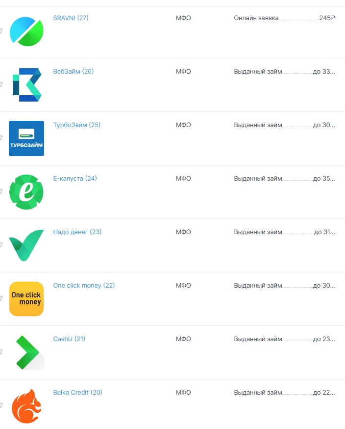Click the ТурбоЗайм blue square logo
345x429 pixels.
click(x=26, y=138)
